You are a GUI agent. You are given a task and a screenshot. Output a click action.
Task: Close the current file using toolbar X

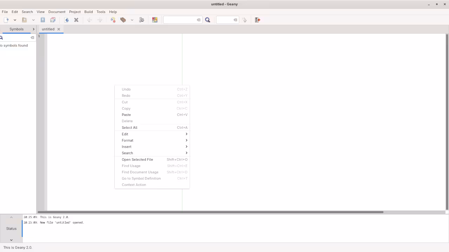pyautogui.click(x=76, y=20)
